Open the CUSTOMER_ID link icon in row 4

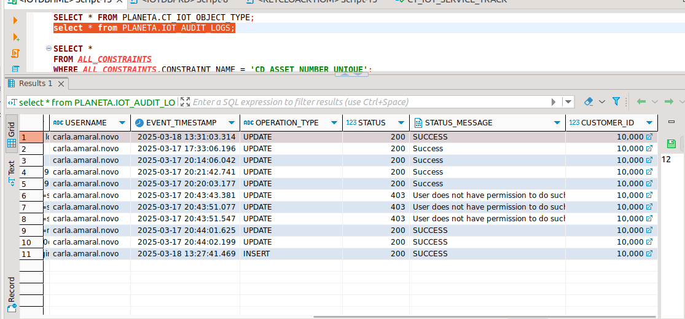(649, 171)
